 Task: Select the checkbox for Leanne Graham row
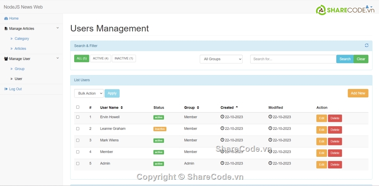(78, 129)
